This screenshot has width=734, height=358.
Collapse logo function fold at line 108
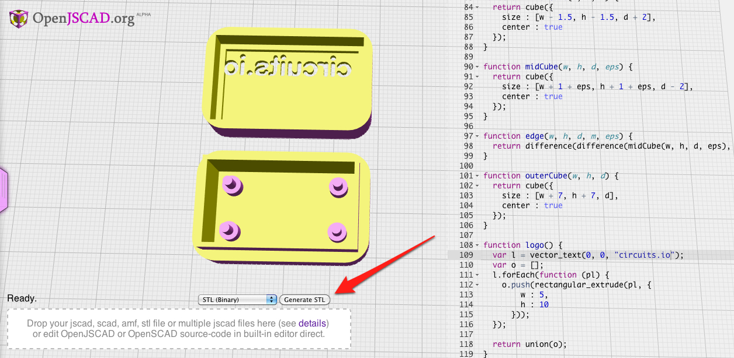477,245
